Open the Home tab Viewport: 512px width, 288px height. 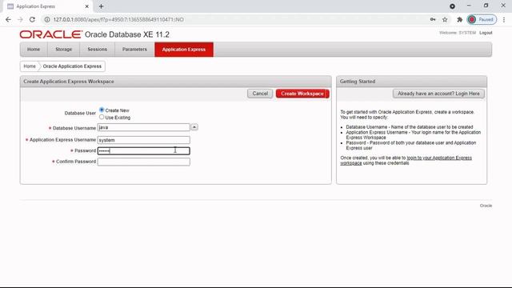pos(34,50)
